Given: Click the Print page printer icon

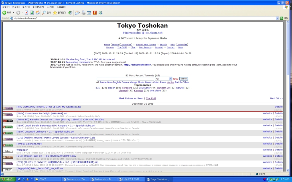Looking at the screenshot, I should coord(84,13).
